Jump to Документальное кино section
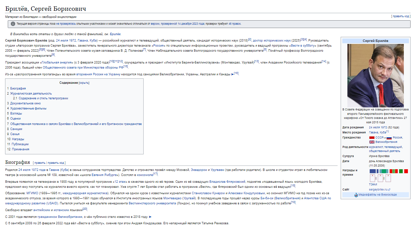This screenshot has width=416, height=229. pyautogui.click(x=24, y=103)
